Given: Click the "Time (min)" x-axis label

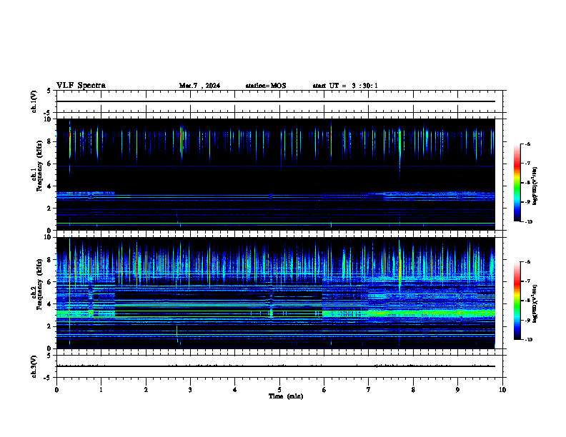Looking at the screenshot, I should pos(286,396).
